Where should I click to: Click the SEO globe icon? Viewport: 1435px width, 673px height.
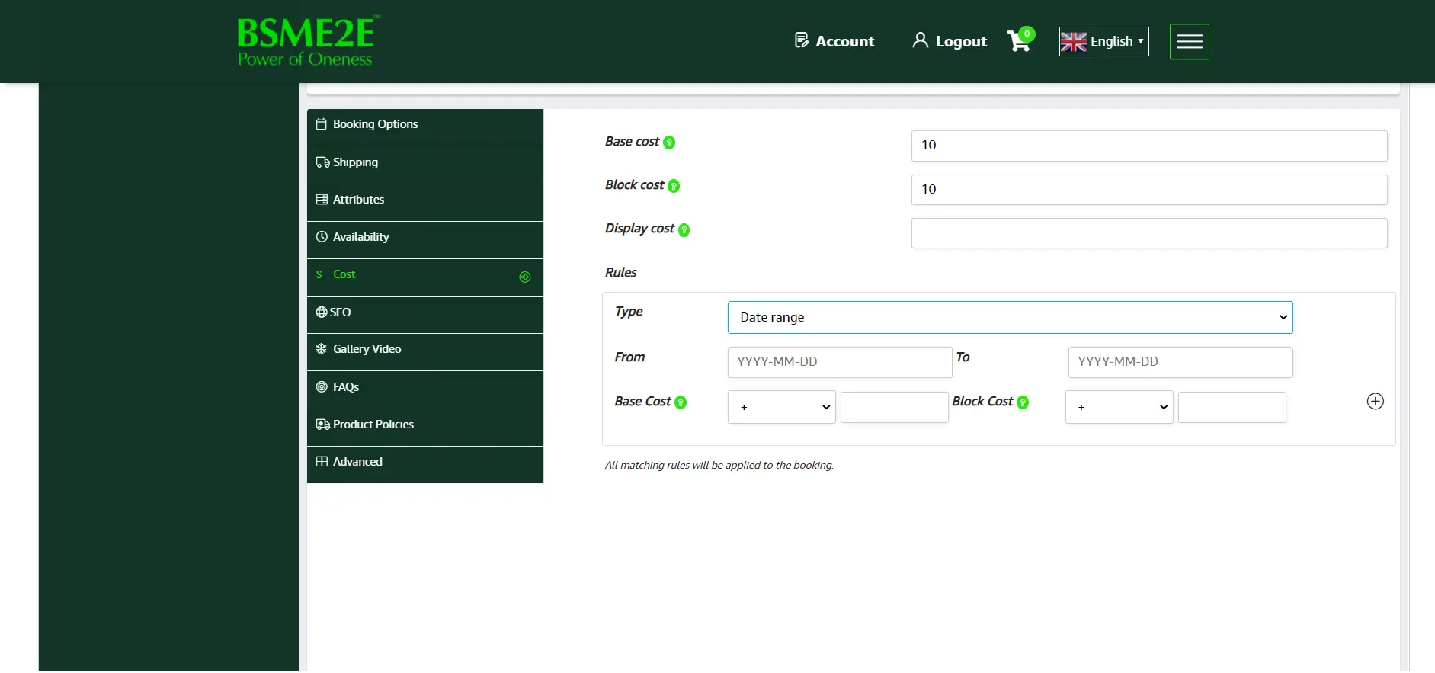(322, 312)
